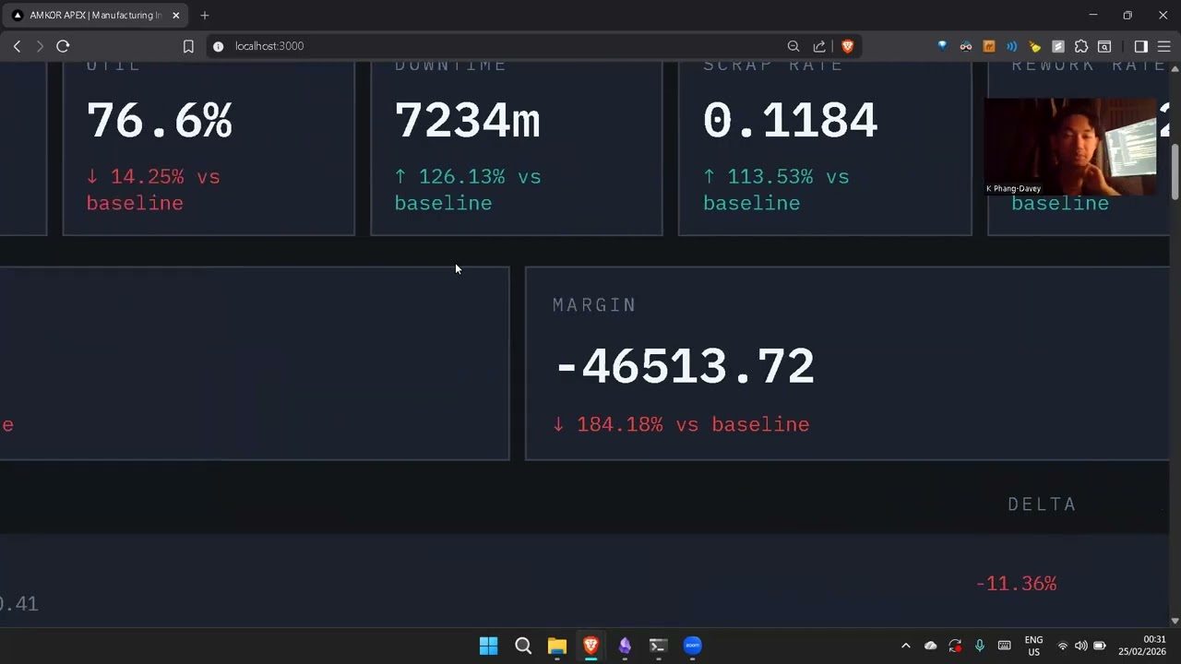1181x664 pixels.
Task: Open File Explorer from the taskbar
Action: [x=556, y=646]
